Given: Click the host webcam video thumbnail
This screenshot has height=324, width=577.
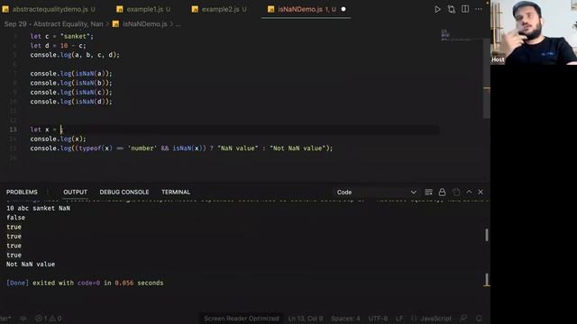Looking at the screenshot, I should pyautogui.click(x=534, y=32).
